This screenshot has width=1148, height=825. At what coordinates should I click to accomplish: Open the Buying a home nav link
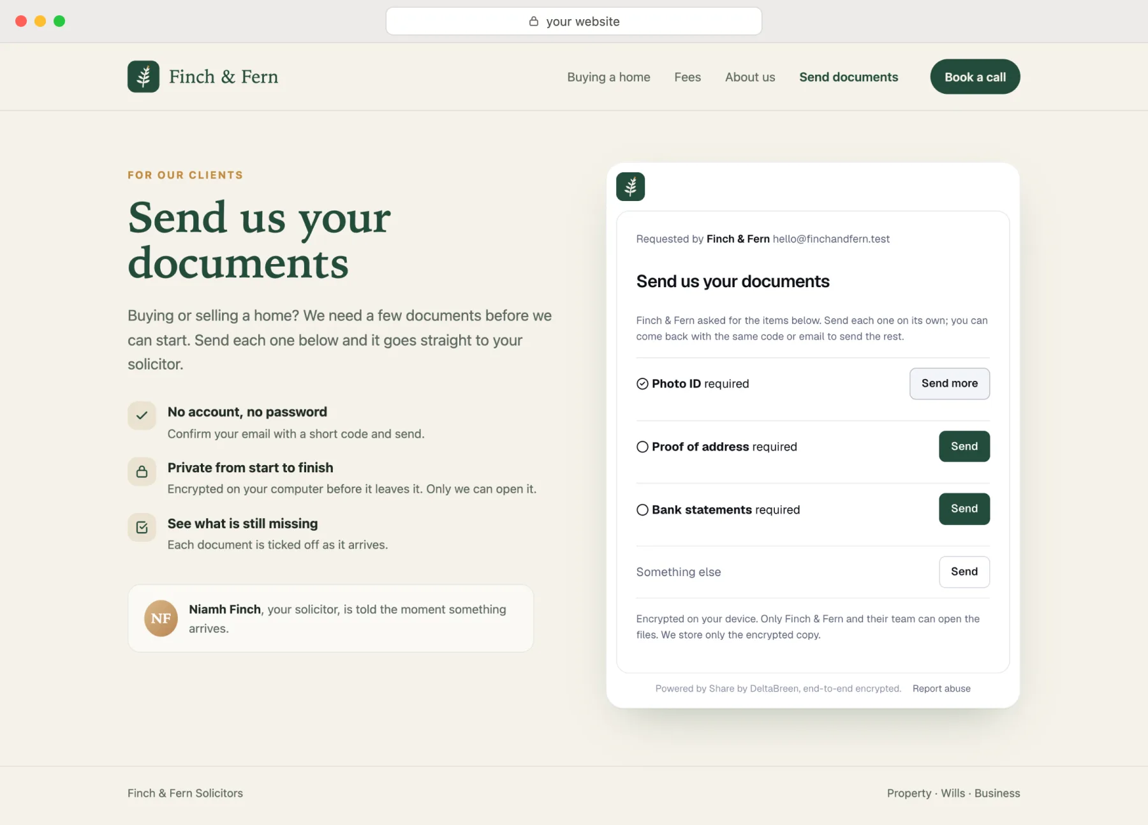click(608, 77)
